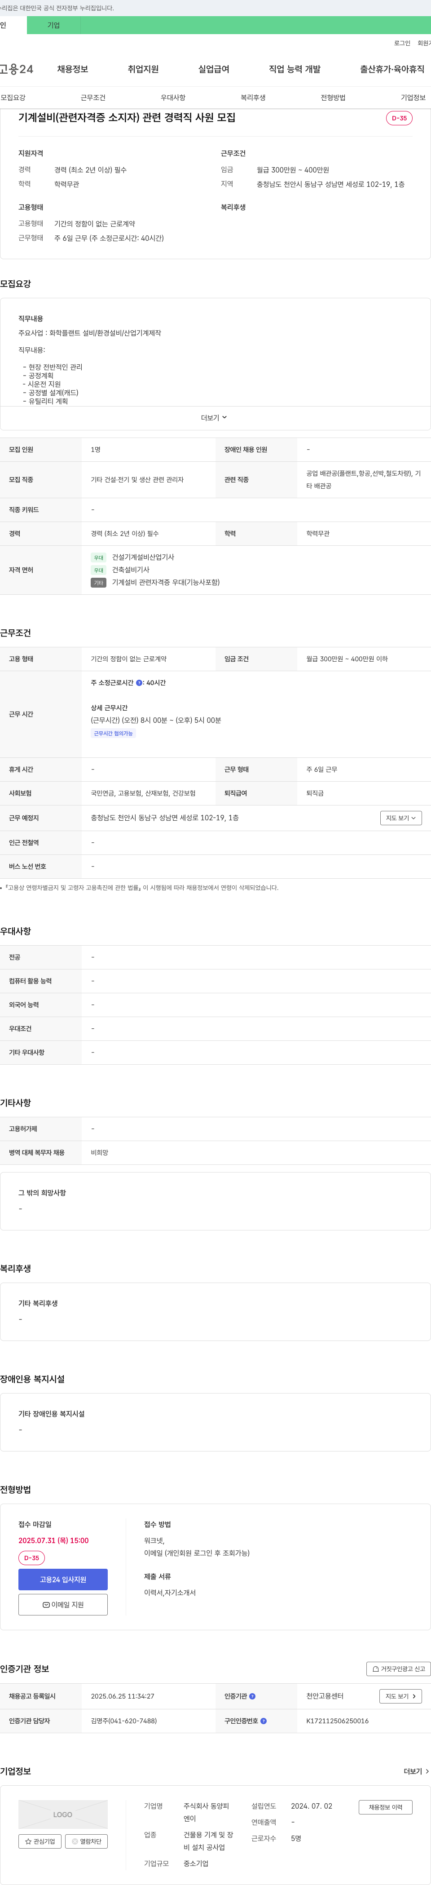Click the 건축설비기사 license entry
This screenshot has height=1885, width=431.
pos(130,570)
